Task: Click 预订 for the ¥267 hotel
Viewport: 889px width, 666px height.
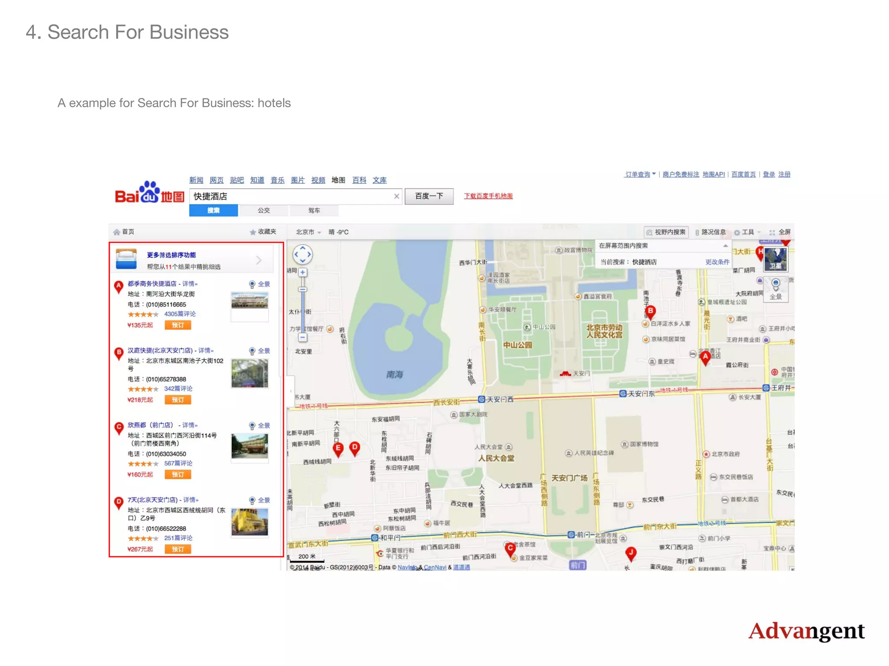Action: coord(178,549)
